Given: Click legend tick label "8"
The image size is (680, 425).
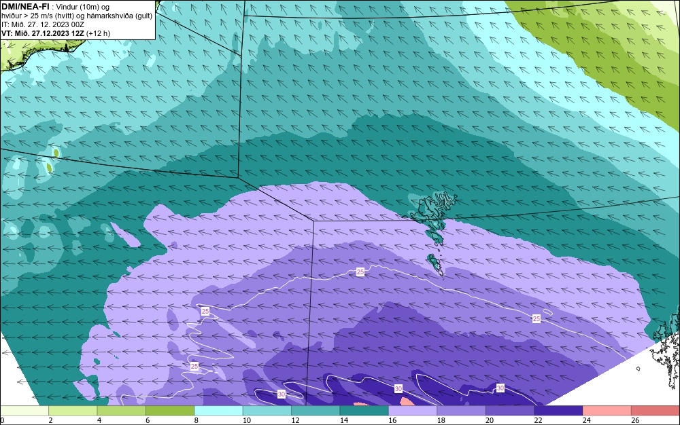Looking at the screenshot, I should pyautogui.click(x=197, y=420).
